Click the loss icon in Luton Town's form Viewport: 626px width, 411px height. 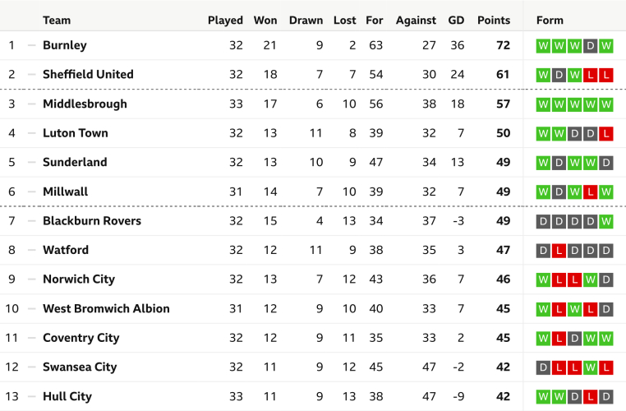pos(605,133)
